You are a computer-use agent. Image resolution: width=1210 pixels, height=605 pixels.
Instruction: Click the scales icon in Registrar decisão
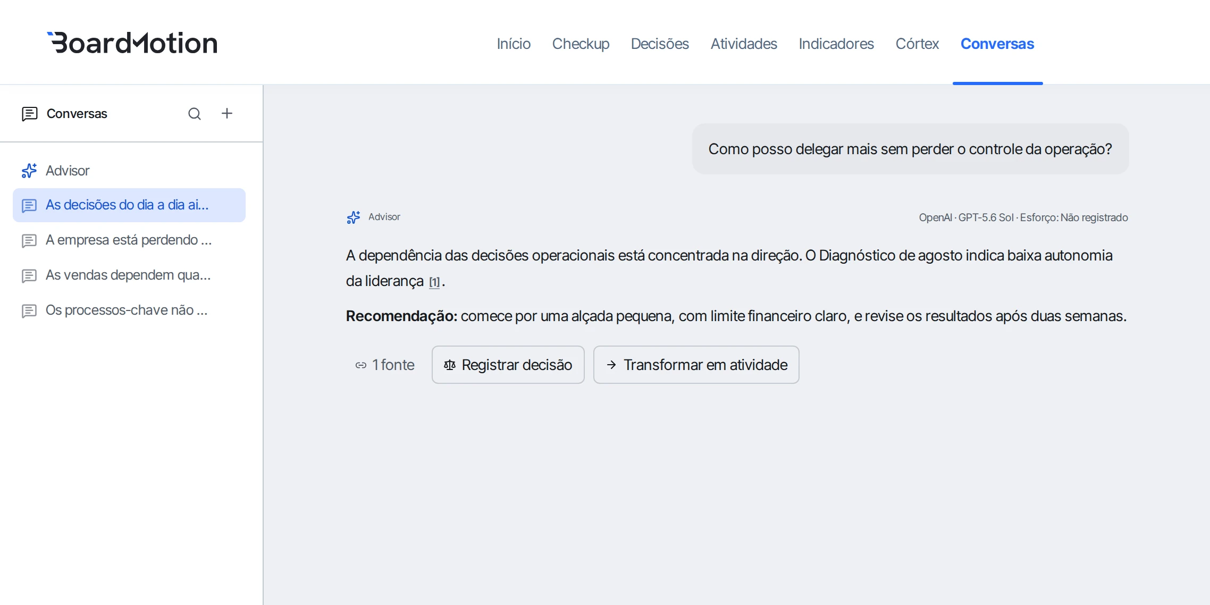click(450, 365)
